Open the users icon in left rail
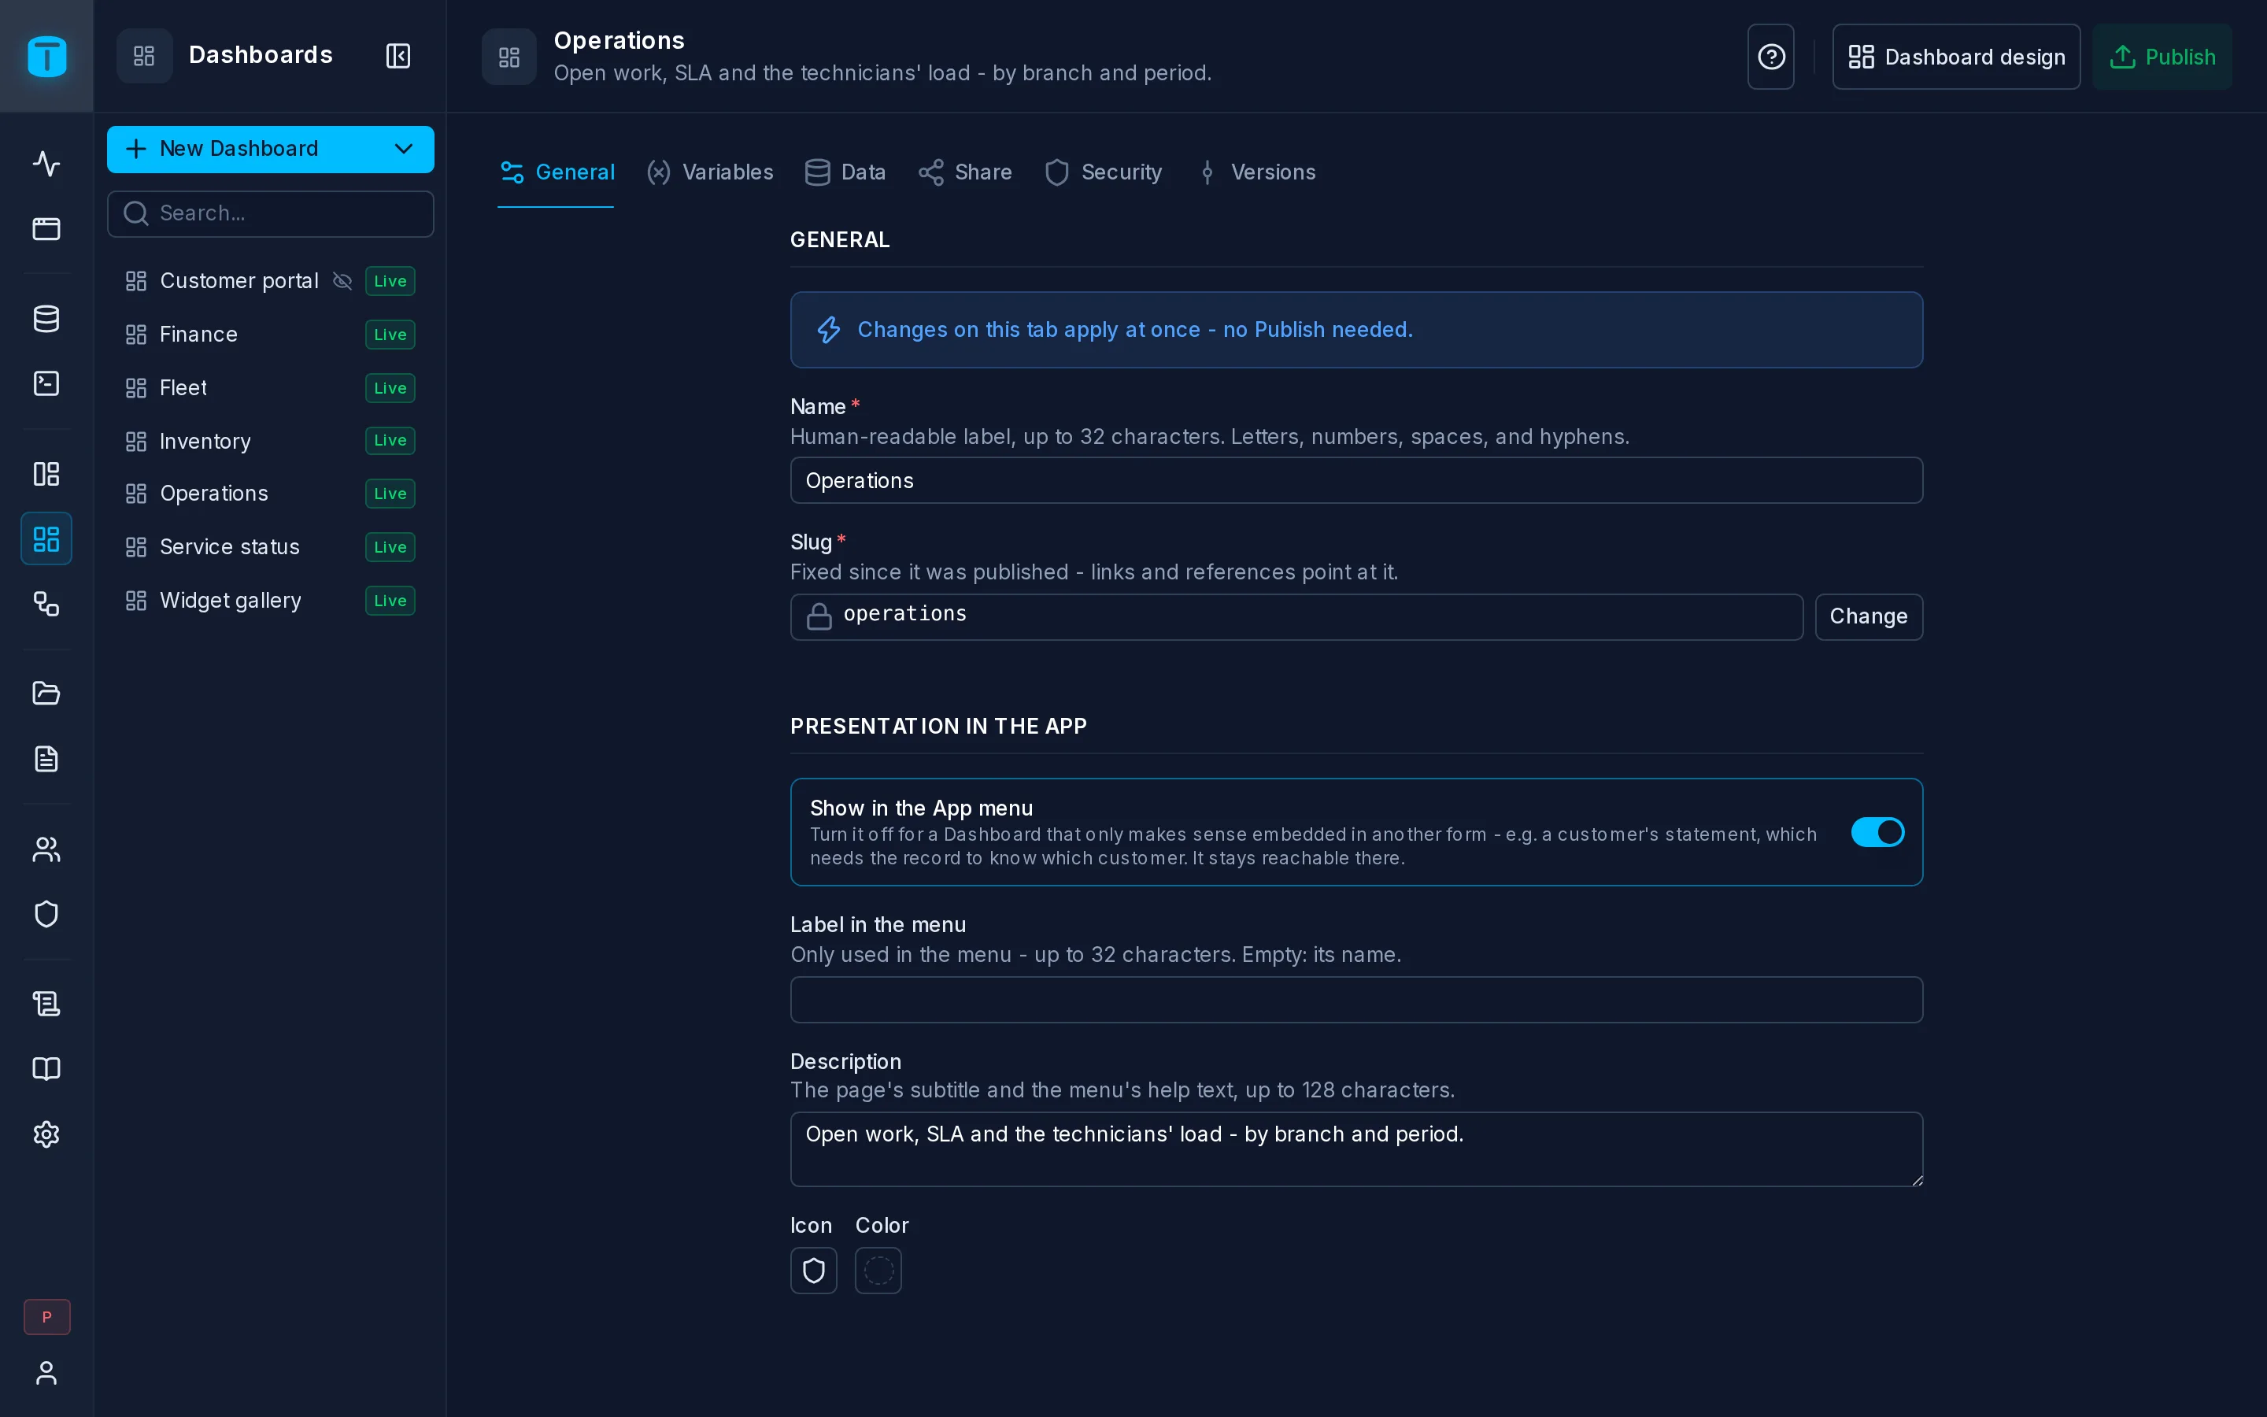The image size is (2267, 1417). click(x=46, y=849)
